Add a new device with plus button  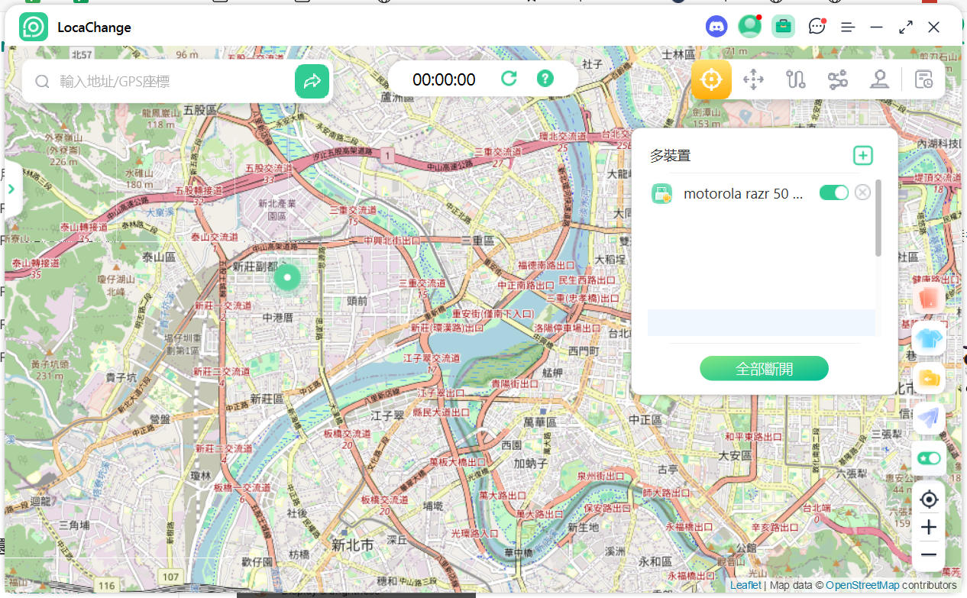862,156
